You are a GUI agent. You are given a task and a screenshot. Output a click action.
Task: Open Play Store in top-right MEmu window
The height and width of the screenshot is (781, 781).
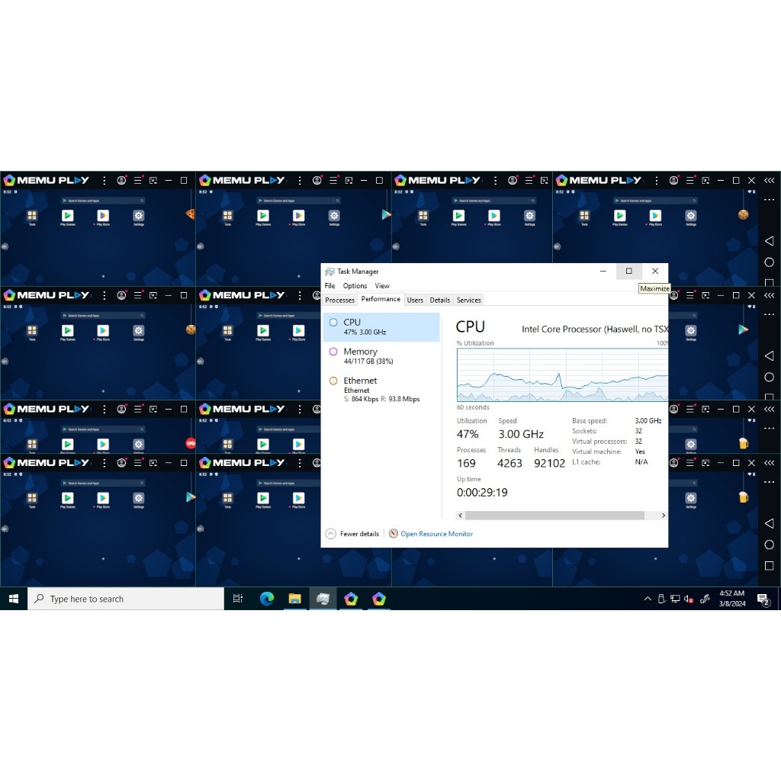[655, 217]
